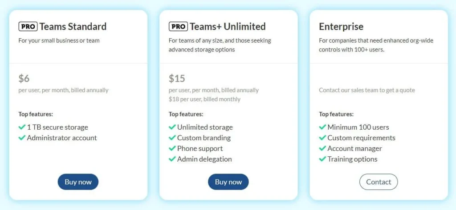Click the checkmark beside Custom requirements
The image size is (456, 210).
point(322,138)
